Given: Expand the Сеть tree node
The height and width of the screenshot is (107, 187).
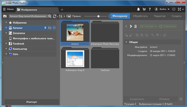Looking at the screenshot, I should pyautogui.click(x=6, y=54).
